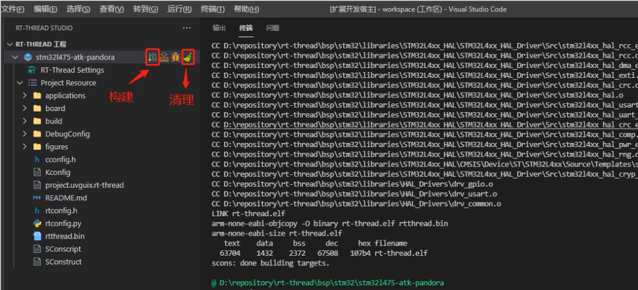This screenshot has width=638, height=290.
Task: Click the RT-Thread Settings RT icon
Action: 32,70
